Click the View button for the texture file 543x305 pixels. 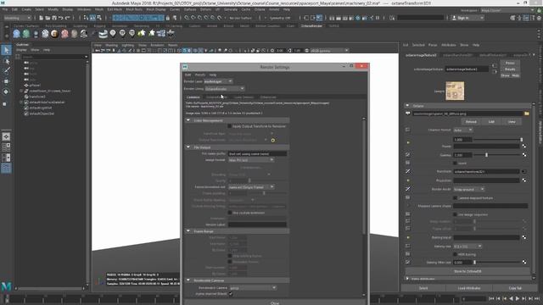pos(512,122)
